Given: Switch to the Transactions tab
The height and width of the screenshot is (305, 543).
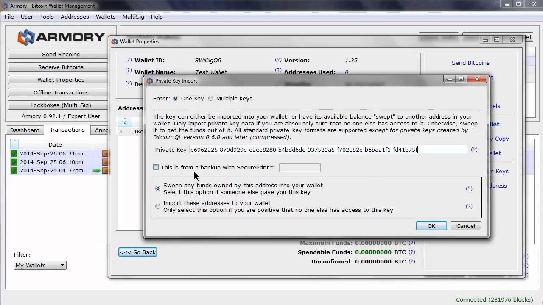Looking at the screenshot, I should click(x=67, y=130).
